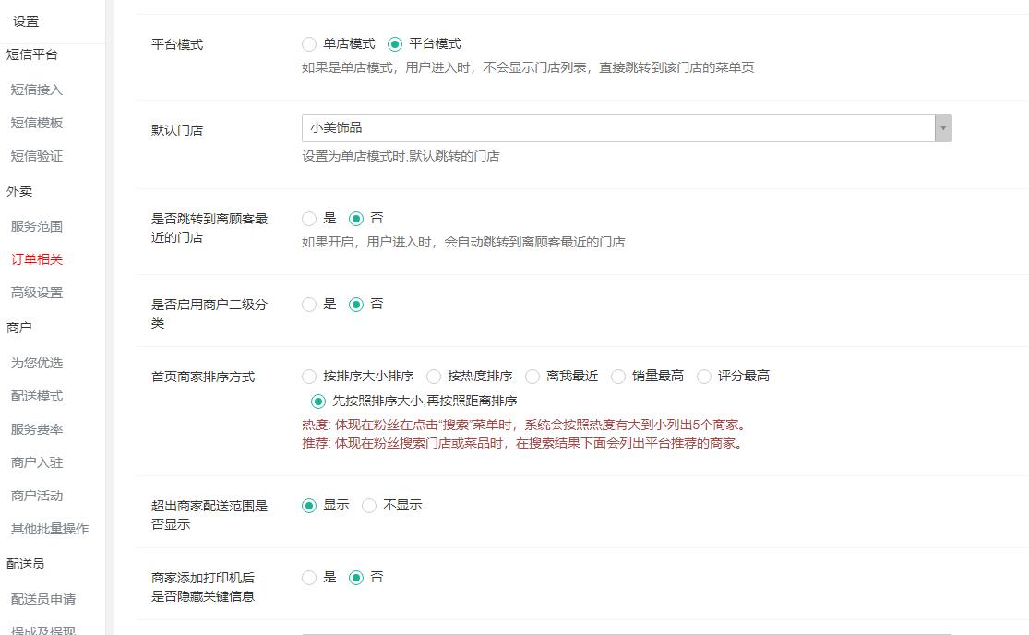Open 其他批量操作 in the sidebar
This screenshot has height=635, width=1029.
(50, 529)
